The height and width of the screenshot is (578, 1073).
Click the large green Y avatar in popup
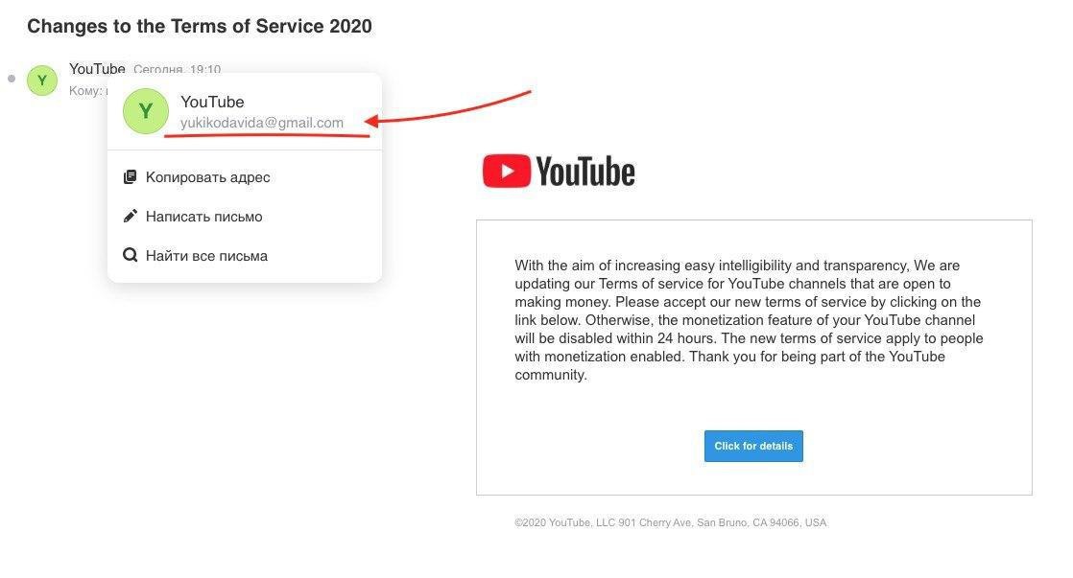146,110
